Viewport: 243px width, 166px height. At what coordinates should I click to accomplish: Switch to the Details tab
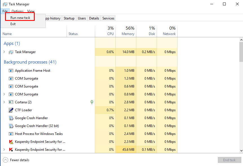click(x=94, y=18)
